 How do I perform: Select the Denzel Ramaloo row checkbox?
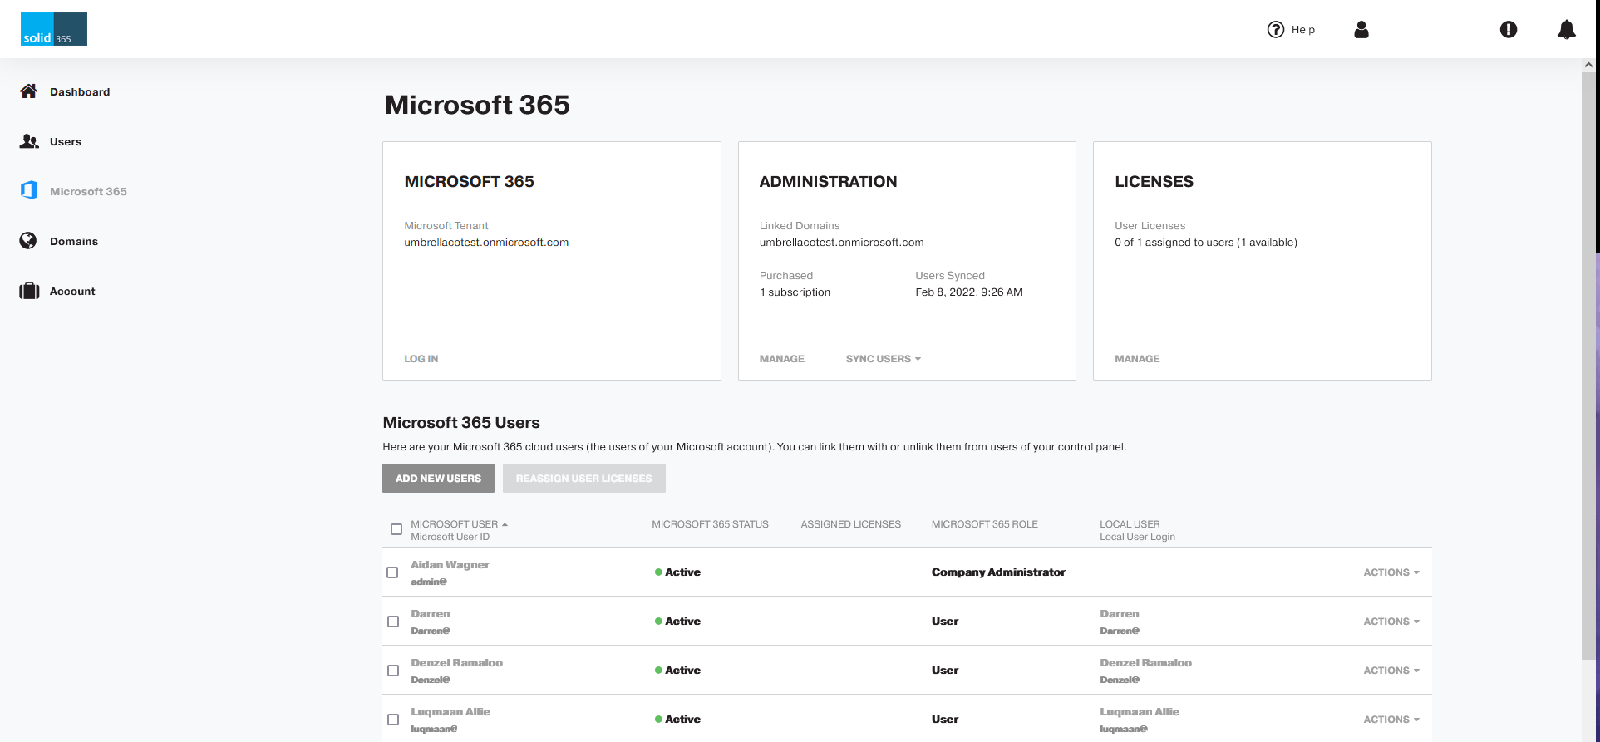(393, 671)
